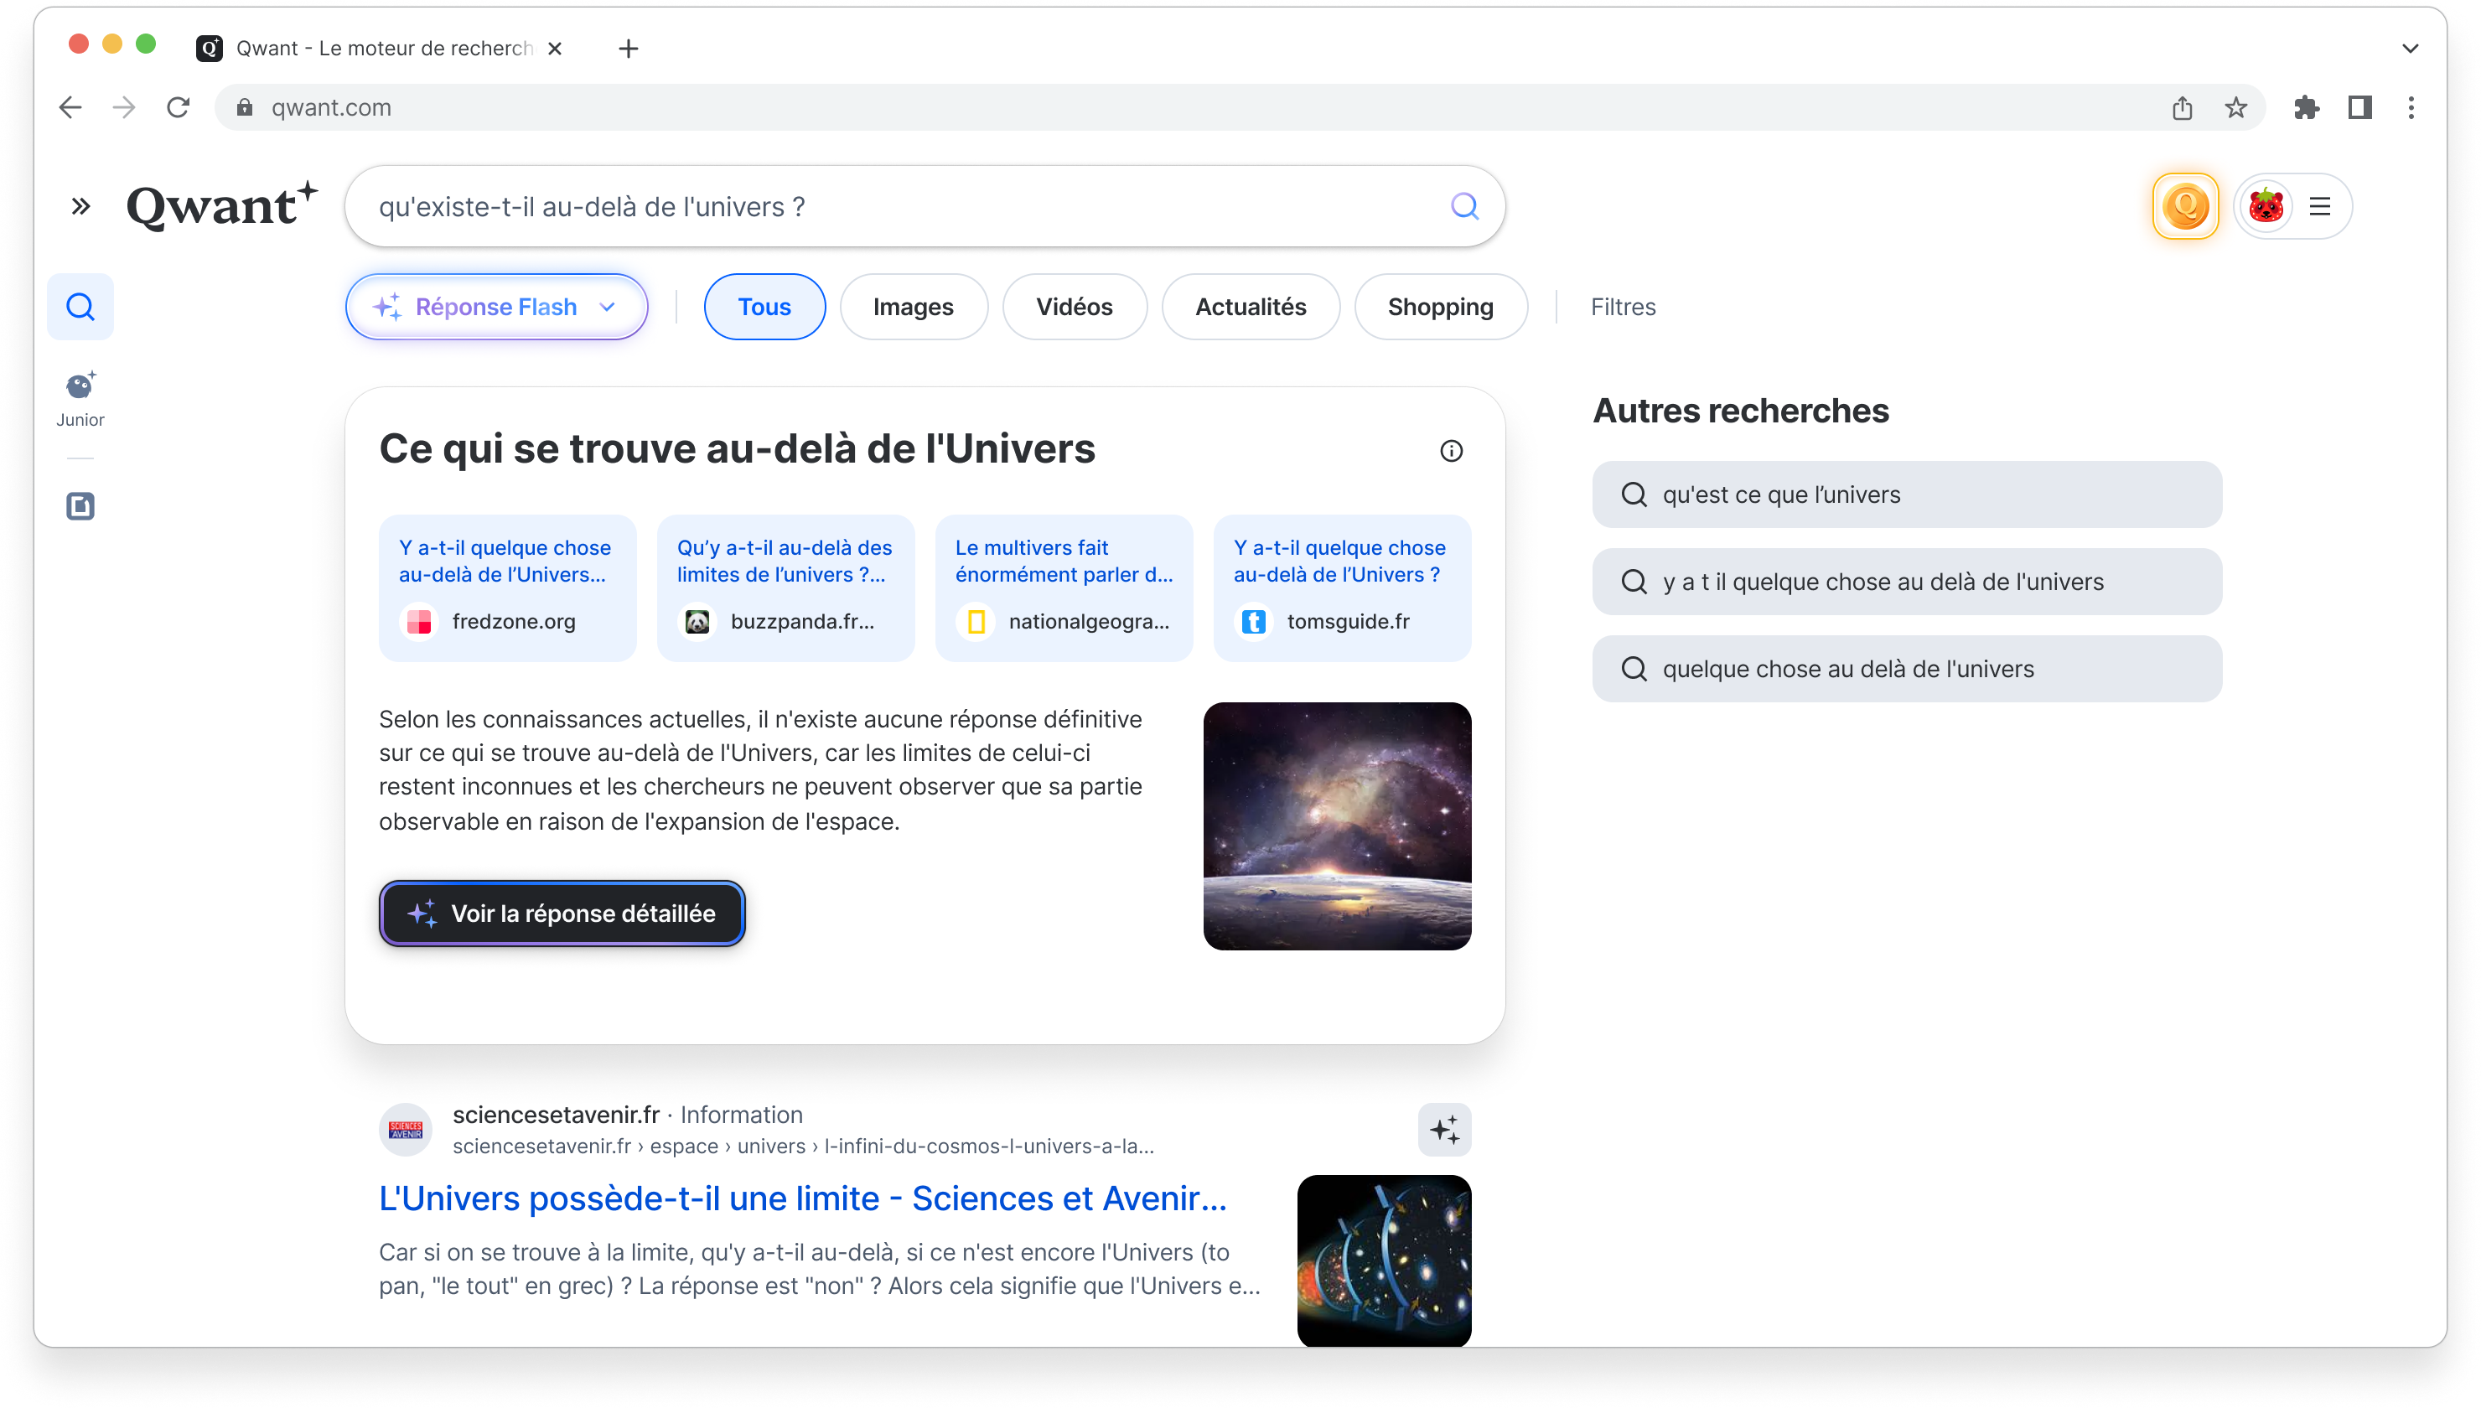The width and height of the screenshot is (2481, 1408).
Task: Select suggestion "qu'est ce que l'univers"
Action: pos(1906,494)
